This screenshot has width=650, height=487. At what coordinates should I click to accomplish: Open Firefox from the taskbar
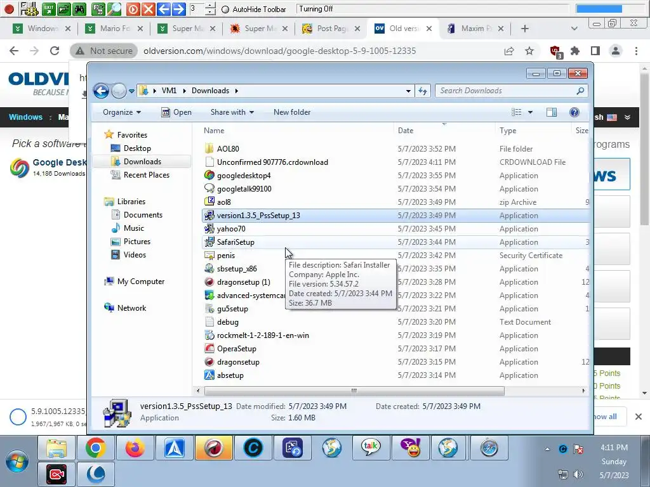click(x=135, y=448)
